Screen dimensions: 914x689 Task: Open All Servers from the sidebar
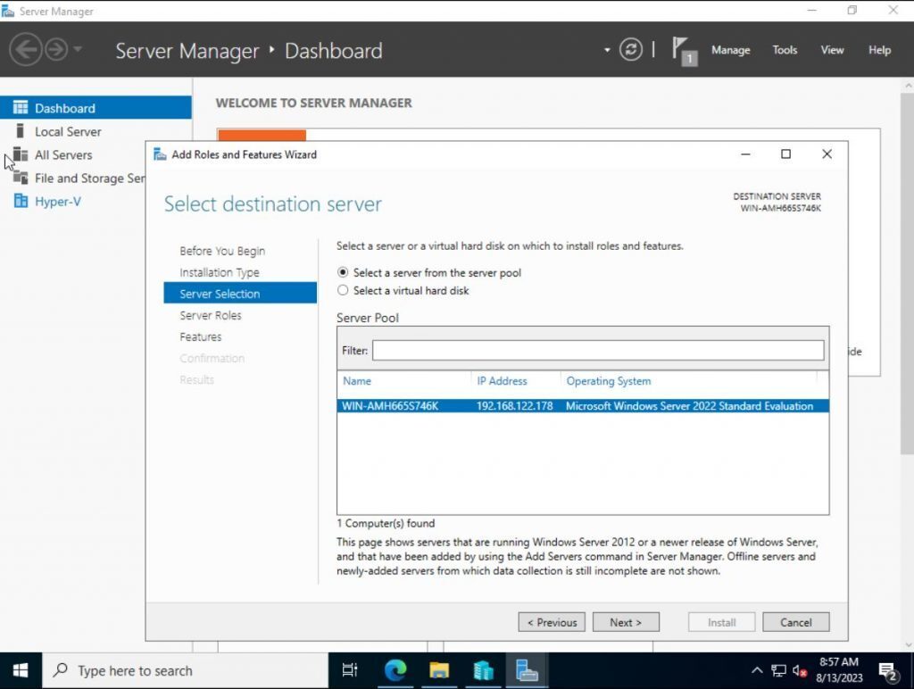(x=63, y=154)
